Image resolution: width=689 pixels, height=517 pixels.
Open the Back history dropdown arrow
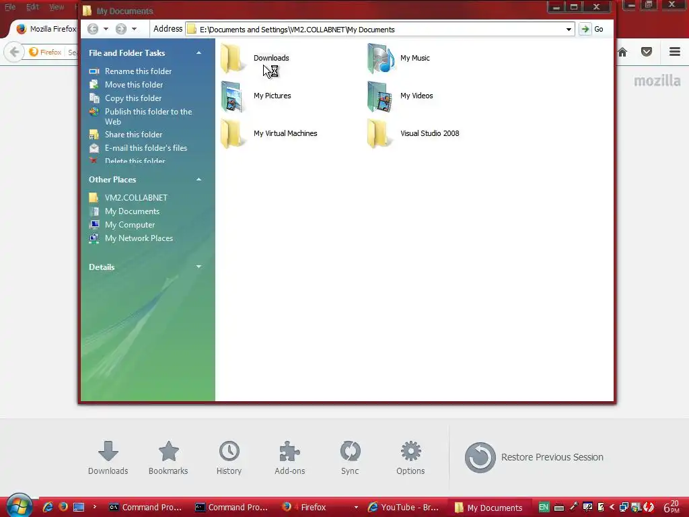coord(106,29)
